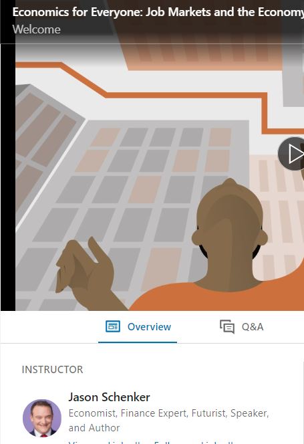The image size is (304, 444).
Task: Switch to the Q&A tab
Action: [x=241, y=327]
